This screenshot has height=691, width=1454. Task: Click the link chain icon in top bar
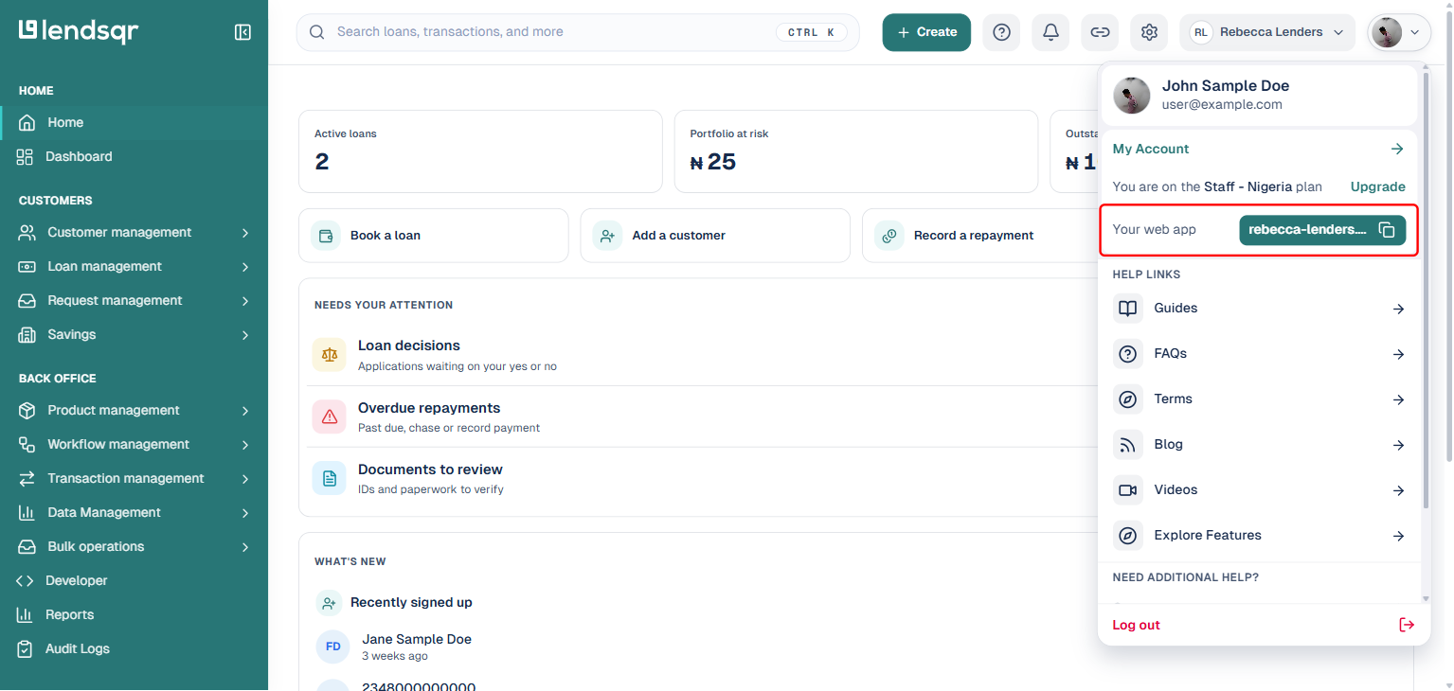tap(1100, 32)
